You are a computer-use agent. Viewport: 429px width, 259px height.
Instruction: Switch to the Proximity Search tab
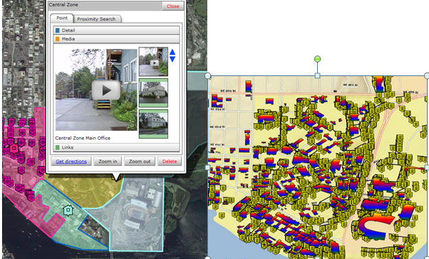point(96,19)
